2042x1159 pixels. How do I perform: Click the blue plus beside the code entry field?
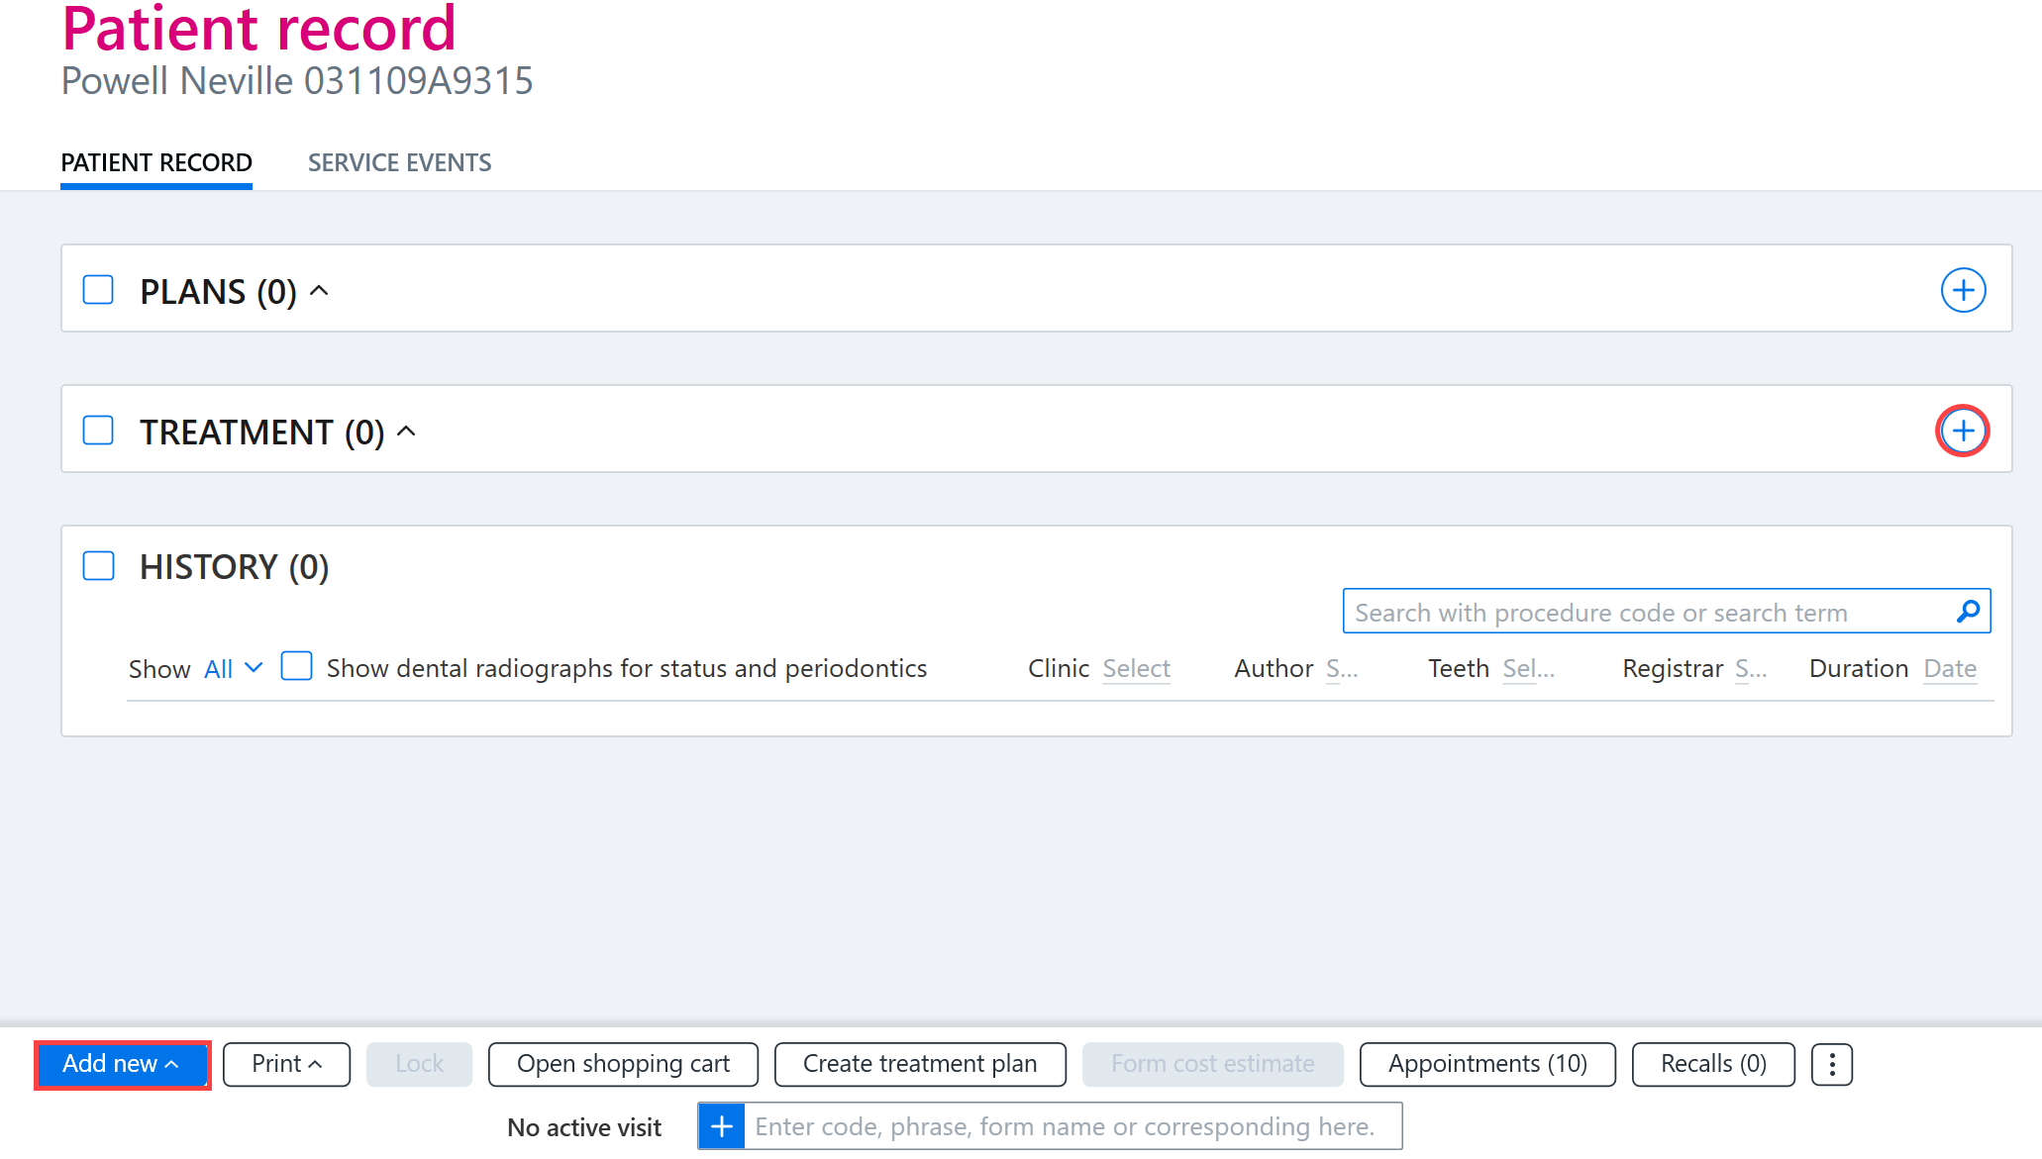pyautogui.click(x=722, y=1126)
